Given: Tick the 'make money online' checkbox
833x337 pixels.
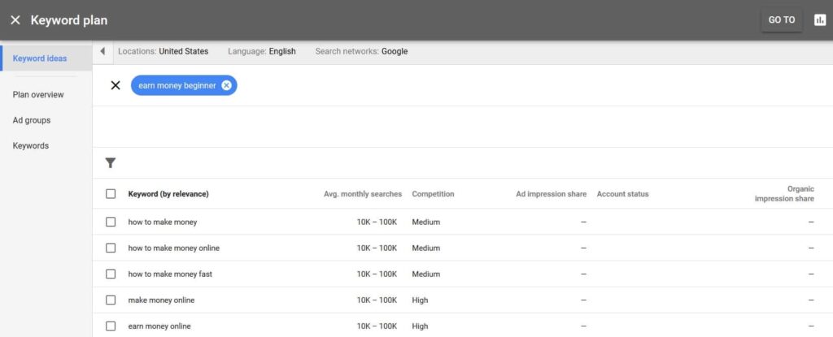Looking at the screenshot, I should pos(111,300).
